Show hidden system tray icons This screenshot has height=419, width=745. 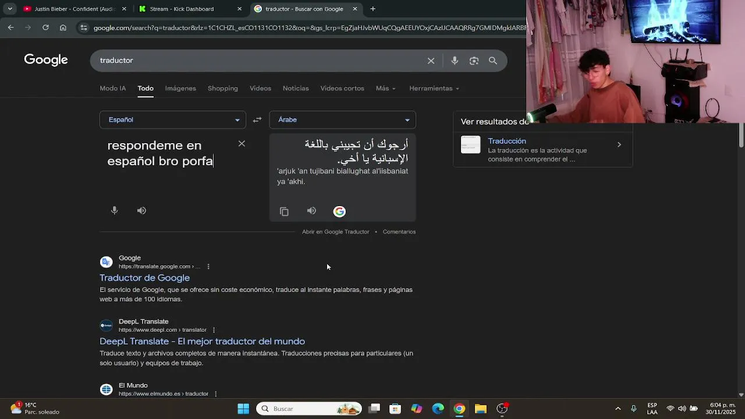coord(618,409)
